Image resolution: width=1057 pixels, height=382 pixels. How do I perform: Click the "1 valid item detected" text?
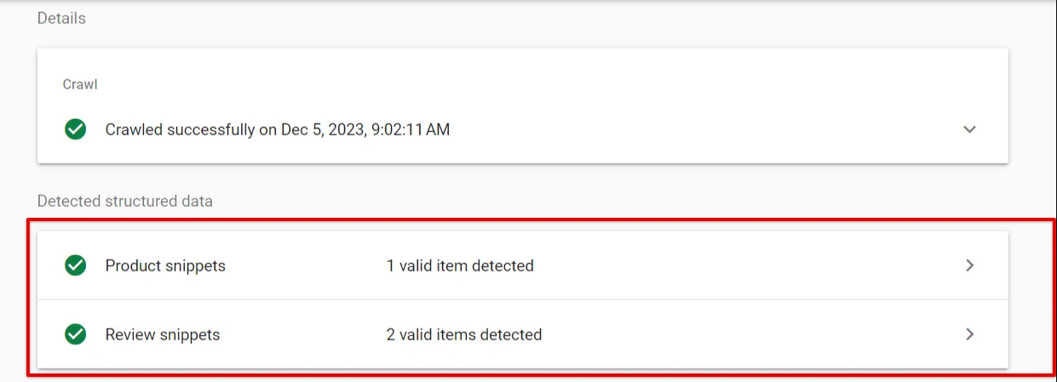[x=460, y=265]
